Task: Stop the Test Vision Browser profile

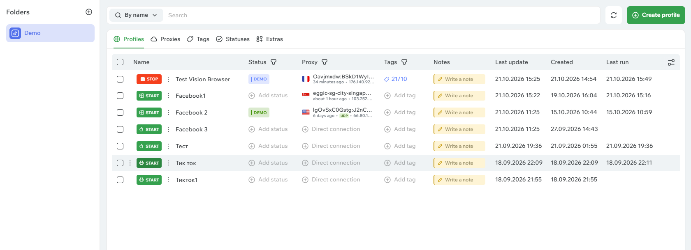Action: (x=149, y=79)
